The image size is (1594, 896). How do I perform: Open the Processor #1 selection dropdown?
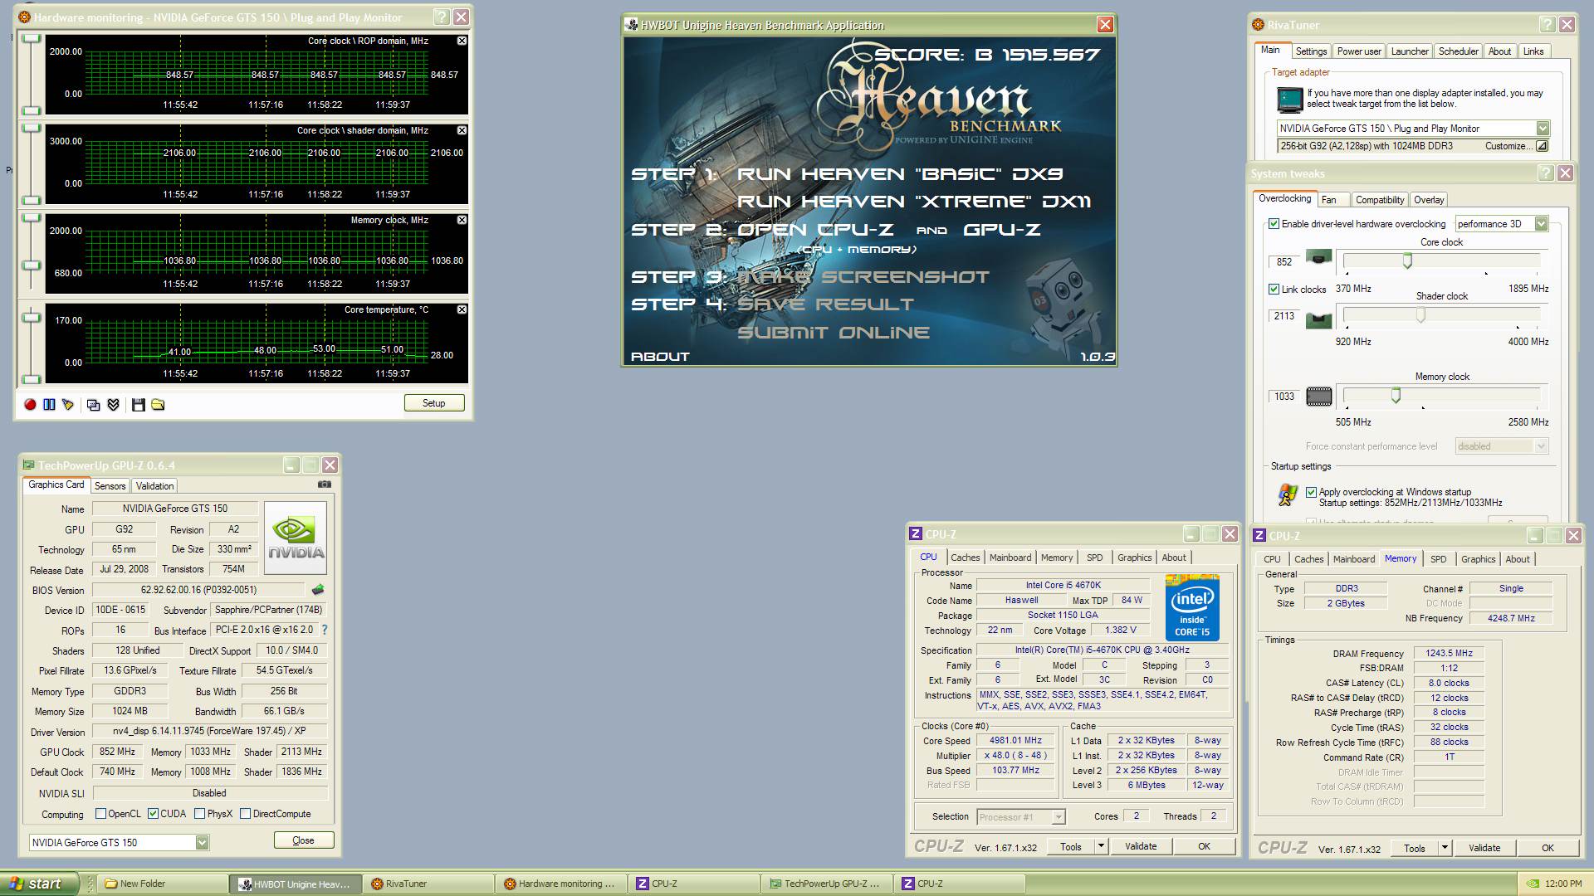[x=1058, y=817]
